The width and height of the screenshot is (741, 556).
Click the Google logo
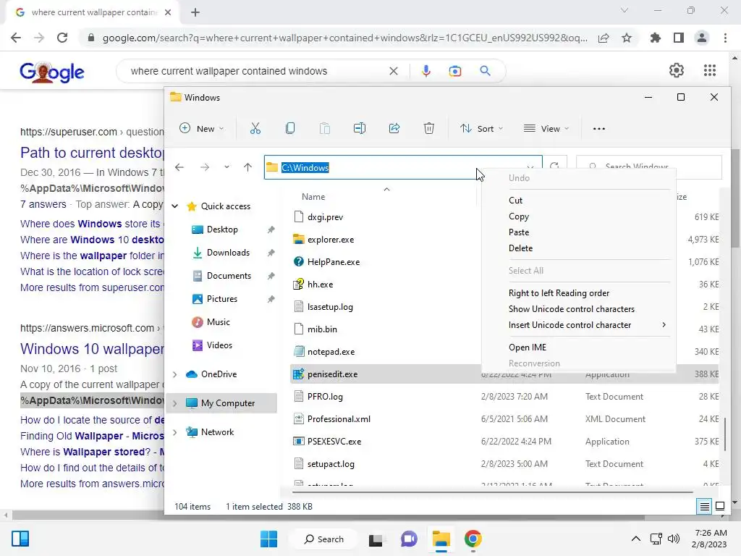[52, 72]
